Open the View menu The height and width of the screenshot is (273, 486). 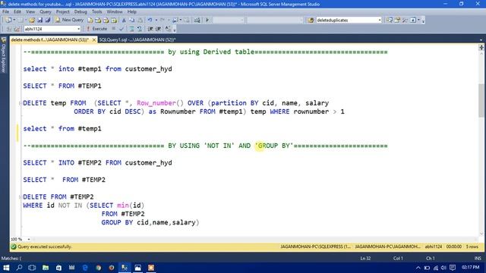[x=30, y=12]
